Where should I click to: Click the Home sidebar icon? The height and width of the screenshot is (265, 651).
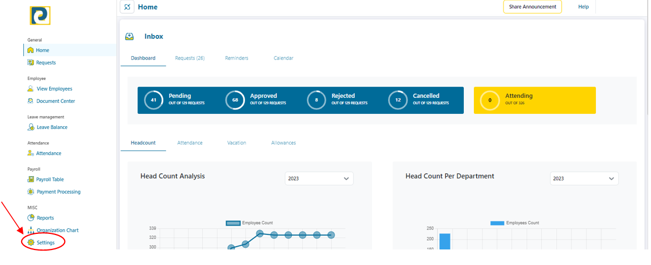tap(31, 51)
